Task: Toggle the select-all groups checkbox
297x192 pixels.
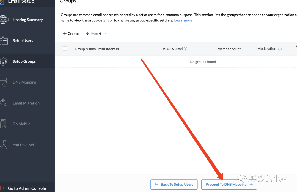Action: pos(65,49)
